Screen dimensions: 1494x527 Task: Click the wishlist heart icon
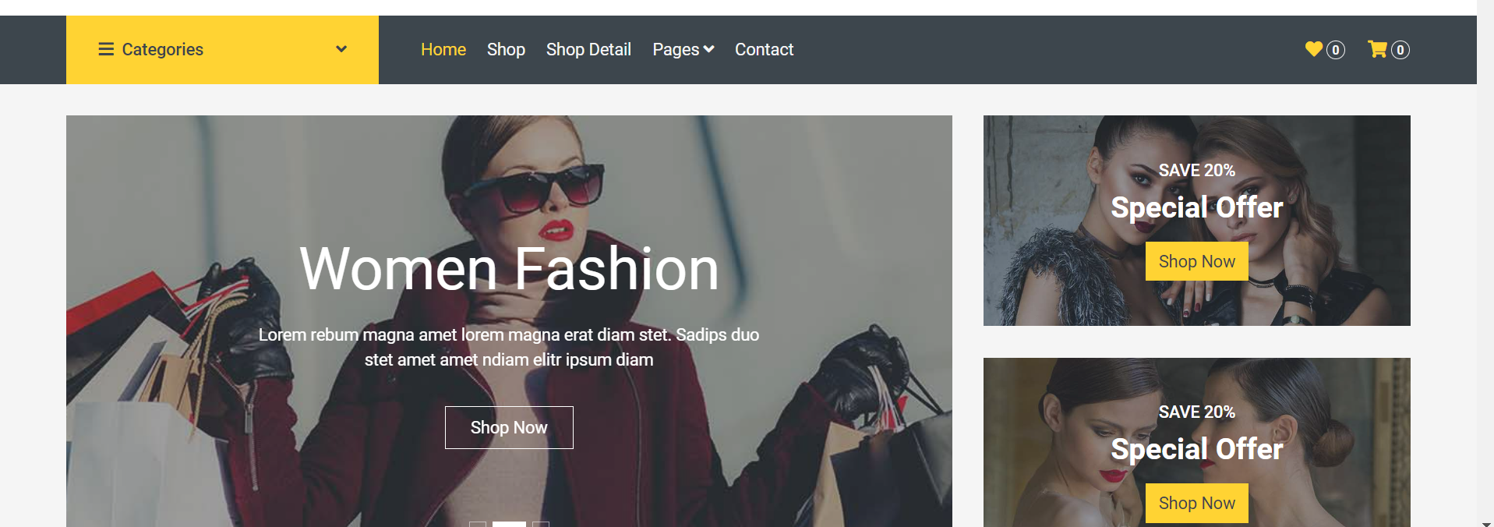[1314, 48]
